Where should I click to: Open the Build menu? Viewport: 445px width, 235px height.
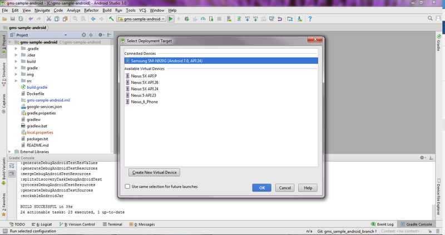(x=107, y=10)
